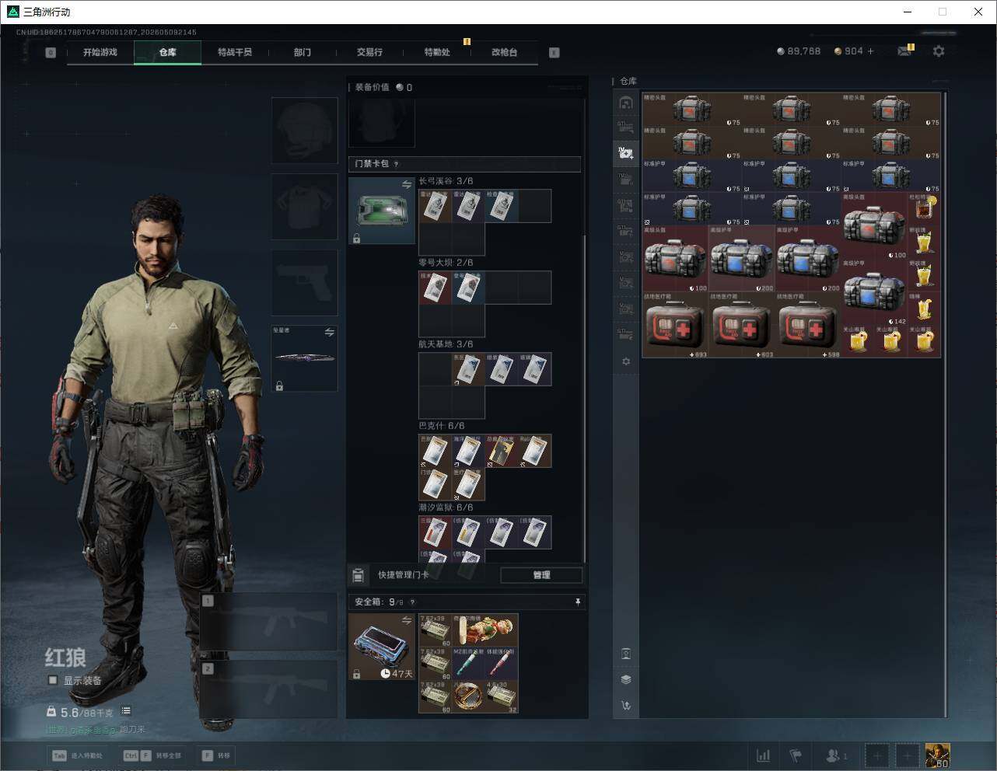Click the 快捷管理门卡 icon

[358, 575]
